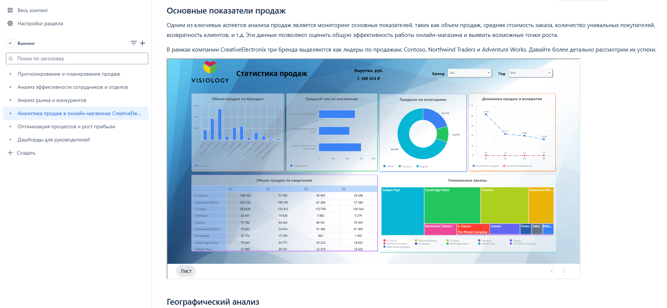Click the "253 820" Contoso Q1 cell
667x308 pixels.
coord(245,209)
